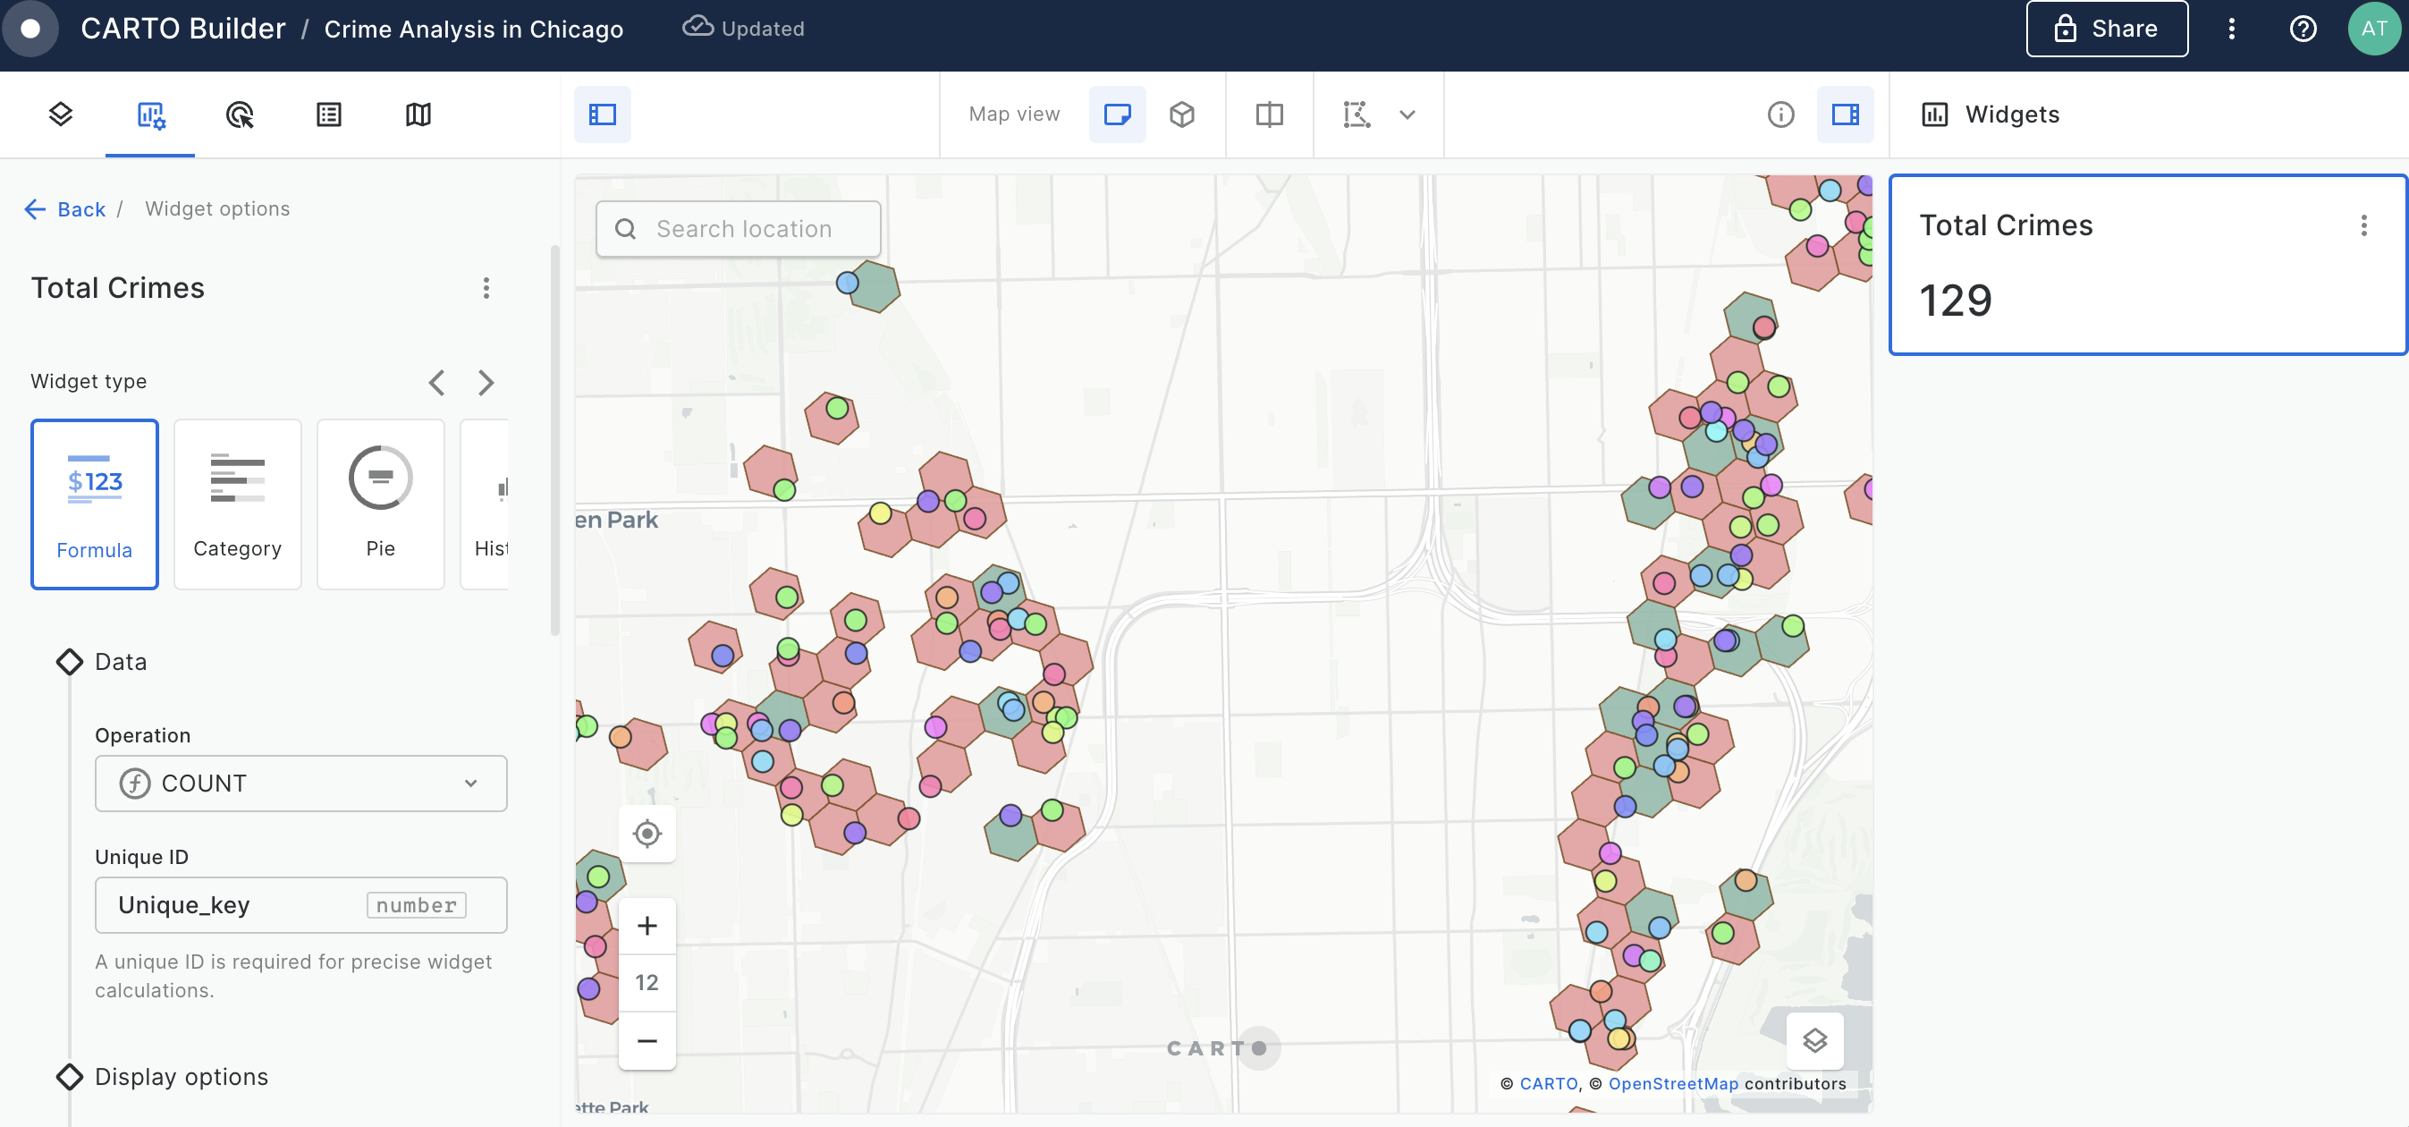Click the map info icon
This screenshot has height=1127, width=2409.
tap(1780, 114)
